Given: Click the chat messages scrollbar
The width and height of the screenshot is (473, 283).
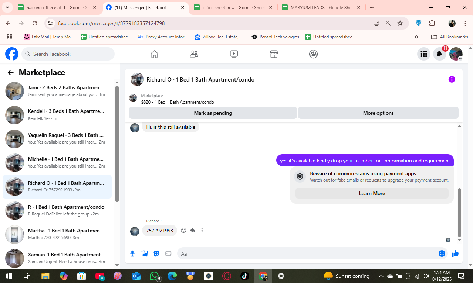Looking at the screenshot, I should [x=460, y=212].
